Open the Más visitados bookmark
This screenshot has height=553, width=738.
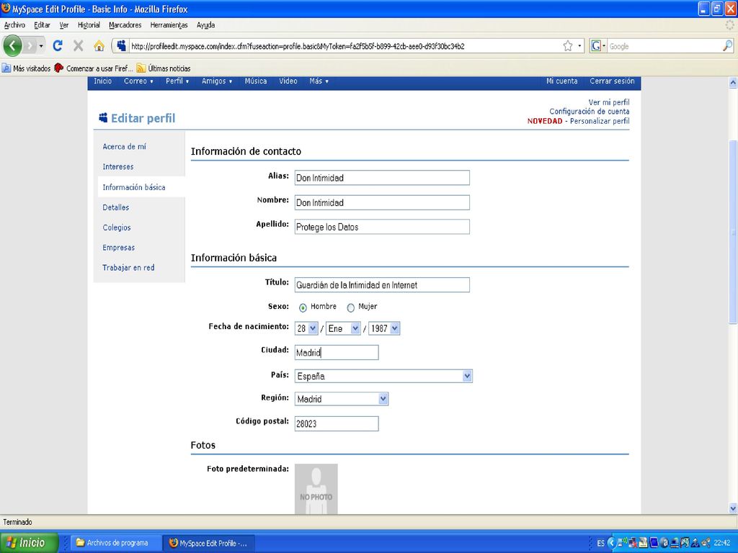pyautogui.click(x=27, y=68)
